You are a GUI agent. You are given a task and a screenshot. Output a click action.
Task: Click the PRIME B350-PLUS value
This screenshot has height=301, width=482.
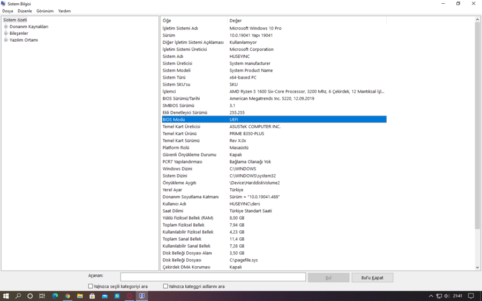[x=247, y=134]
